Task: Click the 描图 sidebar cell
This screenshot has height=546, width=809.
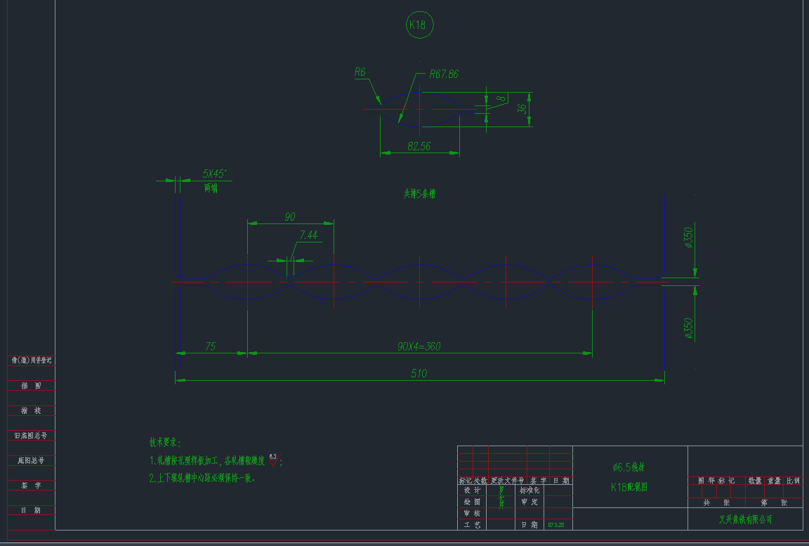Action: [x=31, y=386]
